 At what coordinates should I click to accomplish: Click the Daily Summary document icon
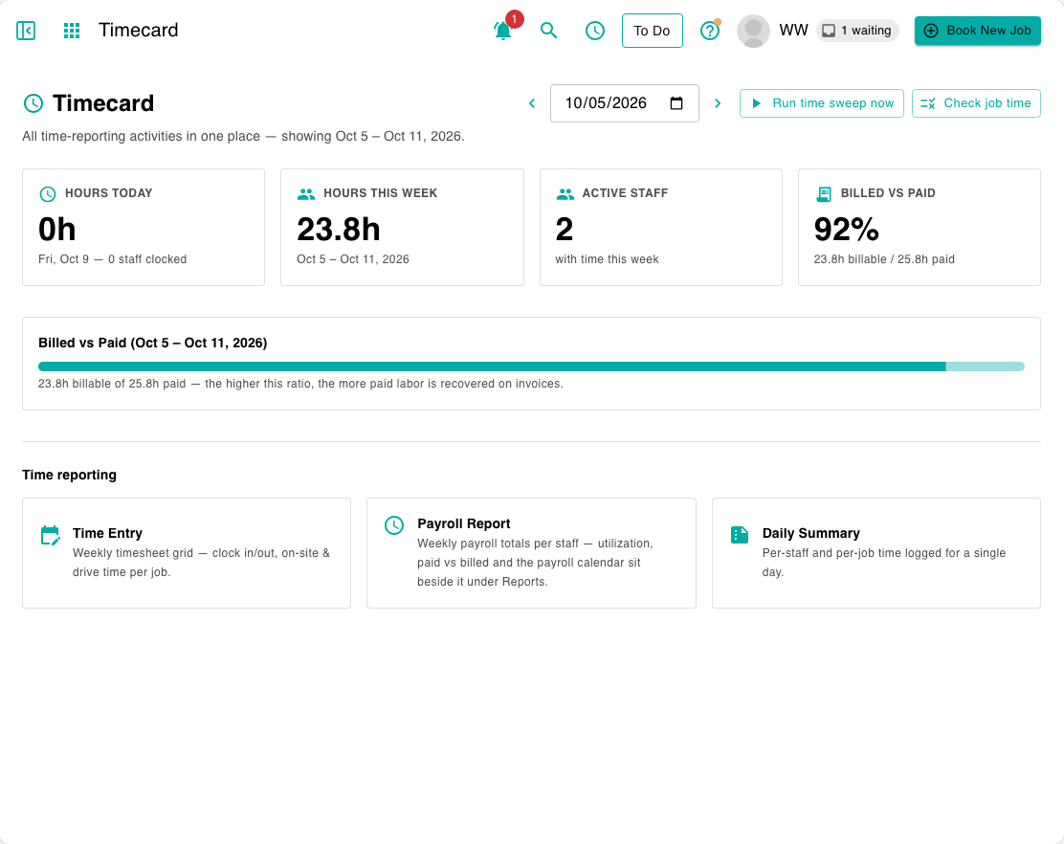740,535
